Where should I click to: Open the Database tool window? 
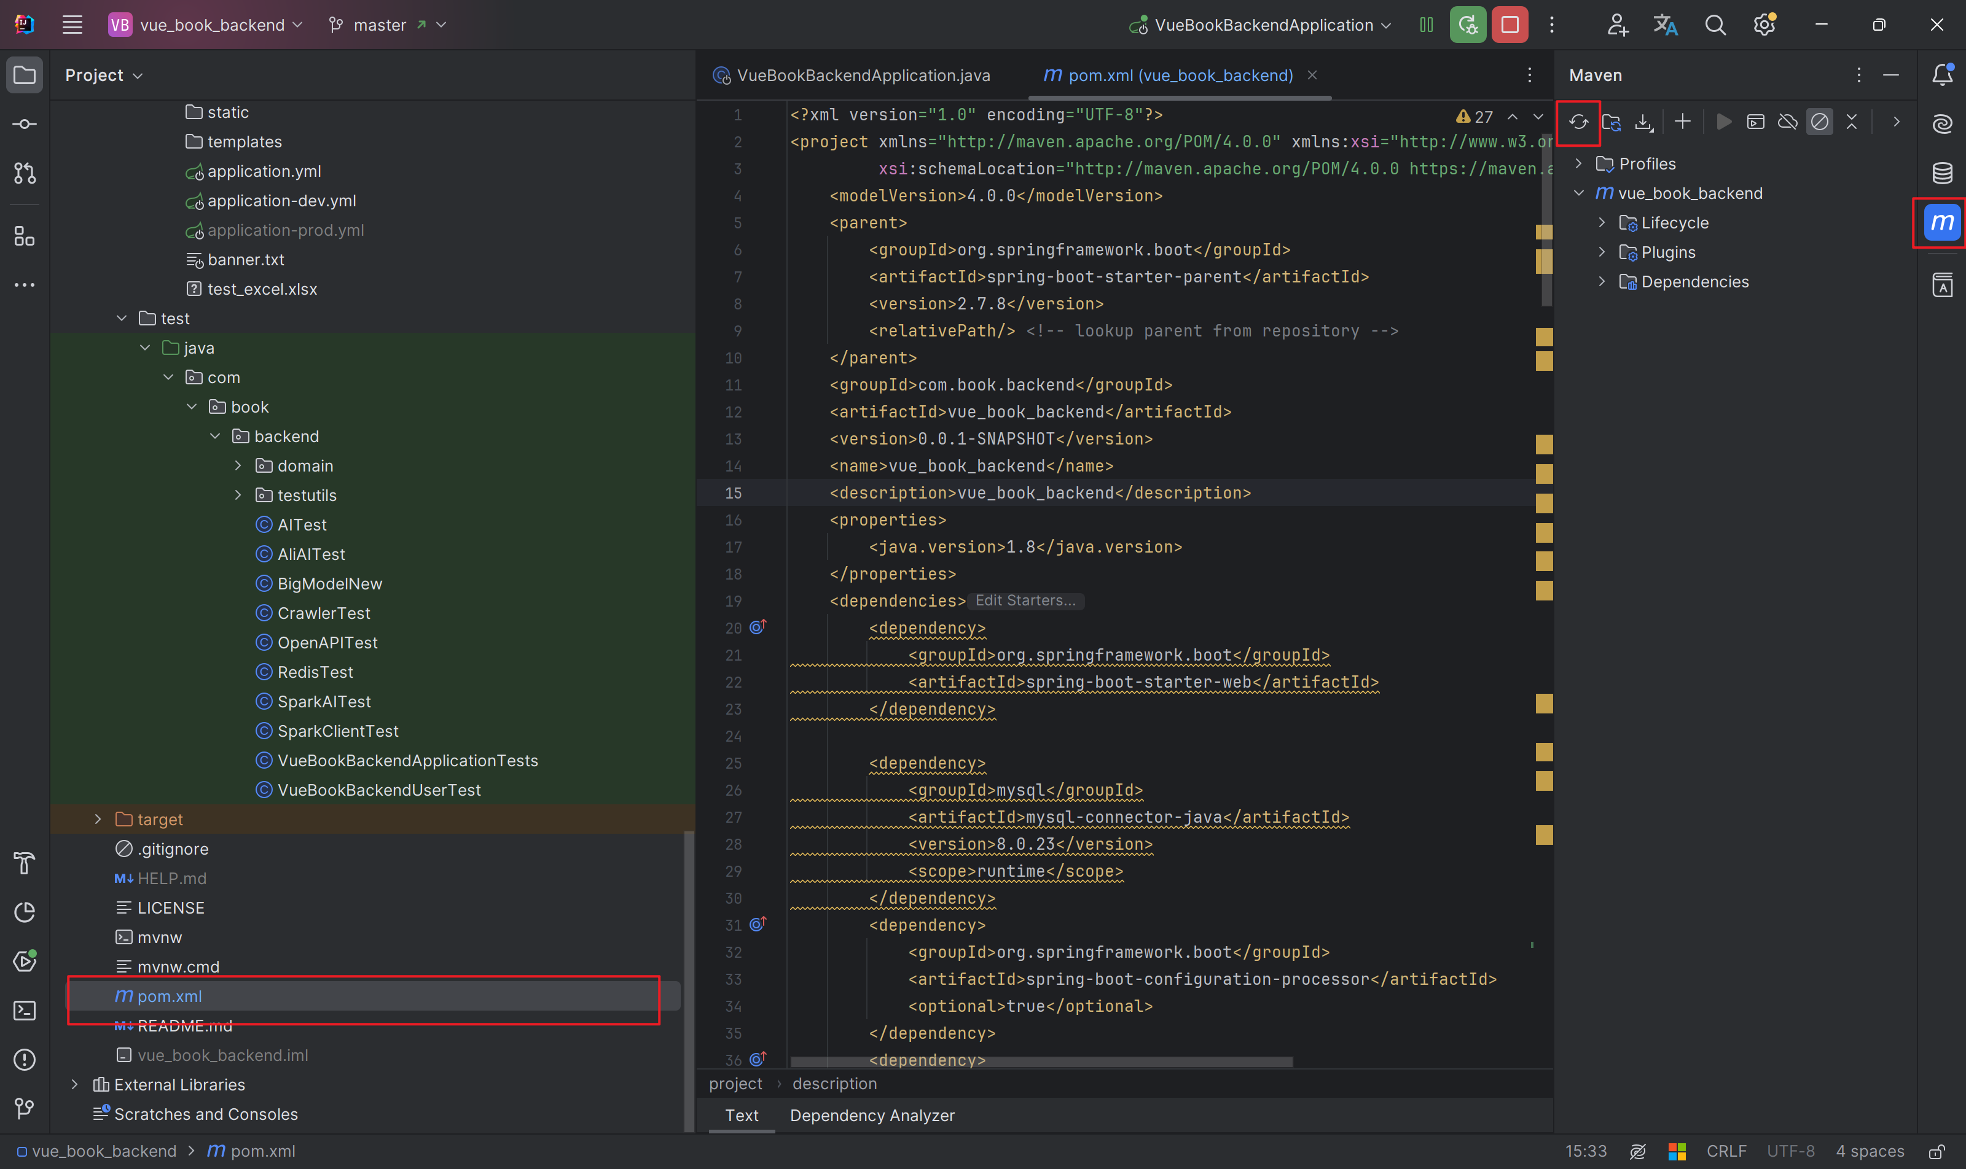coord(1943,173)
